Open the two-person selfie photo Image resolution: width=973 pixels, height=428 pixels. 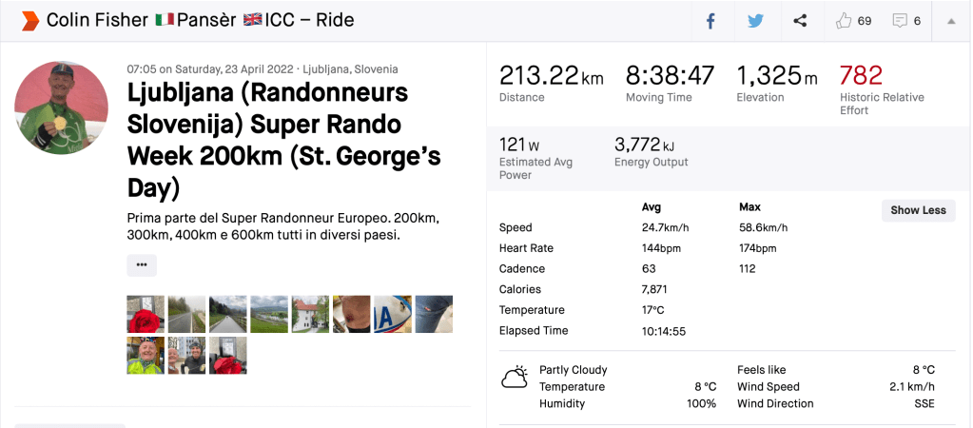tap(186, 355)
